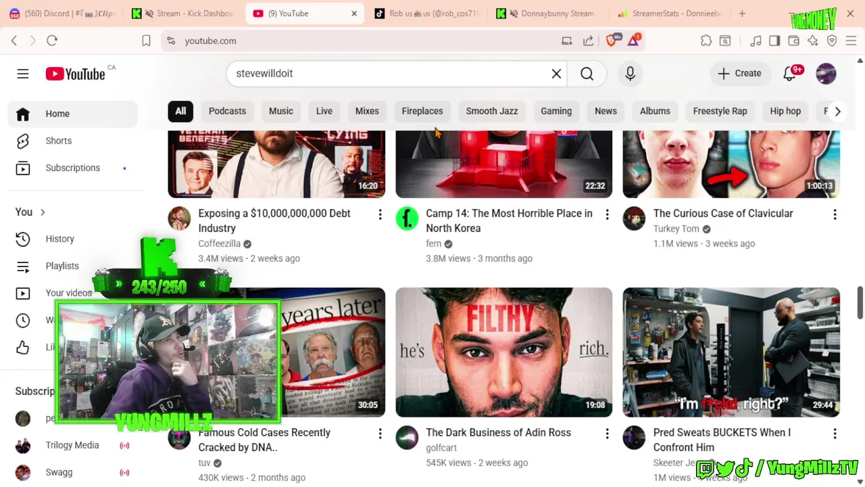Open Shorts in the sidebar
Image resolution: width=865 pixels, height=487 pixels.
click(x=72, y=141)
